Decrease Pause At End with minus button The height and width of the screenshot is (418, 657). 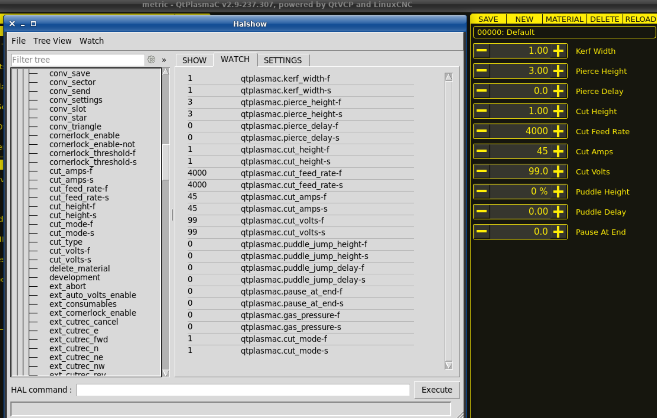(x=482, y=232)
